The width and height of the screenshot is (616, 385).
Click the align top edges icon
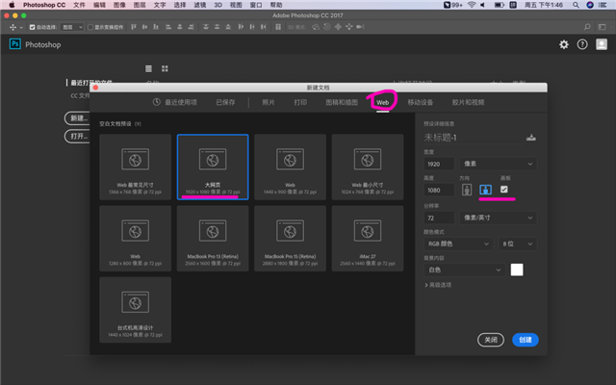pyautogui.click(x=134, y=27)
